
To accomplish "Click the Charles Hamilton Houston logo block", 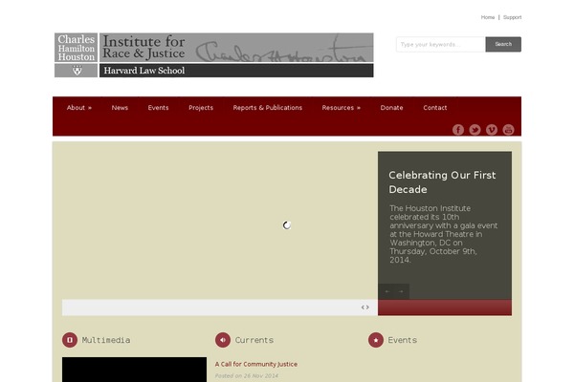I will pyautogui.click(x=77, y=48).
